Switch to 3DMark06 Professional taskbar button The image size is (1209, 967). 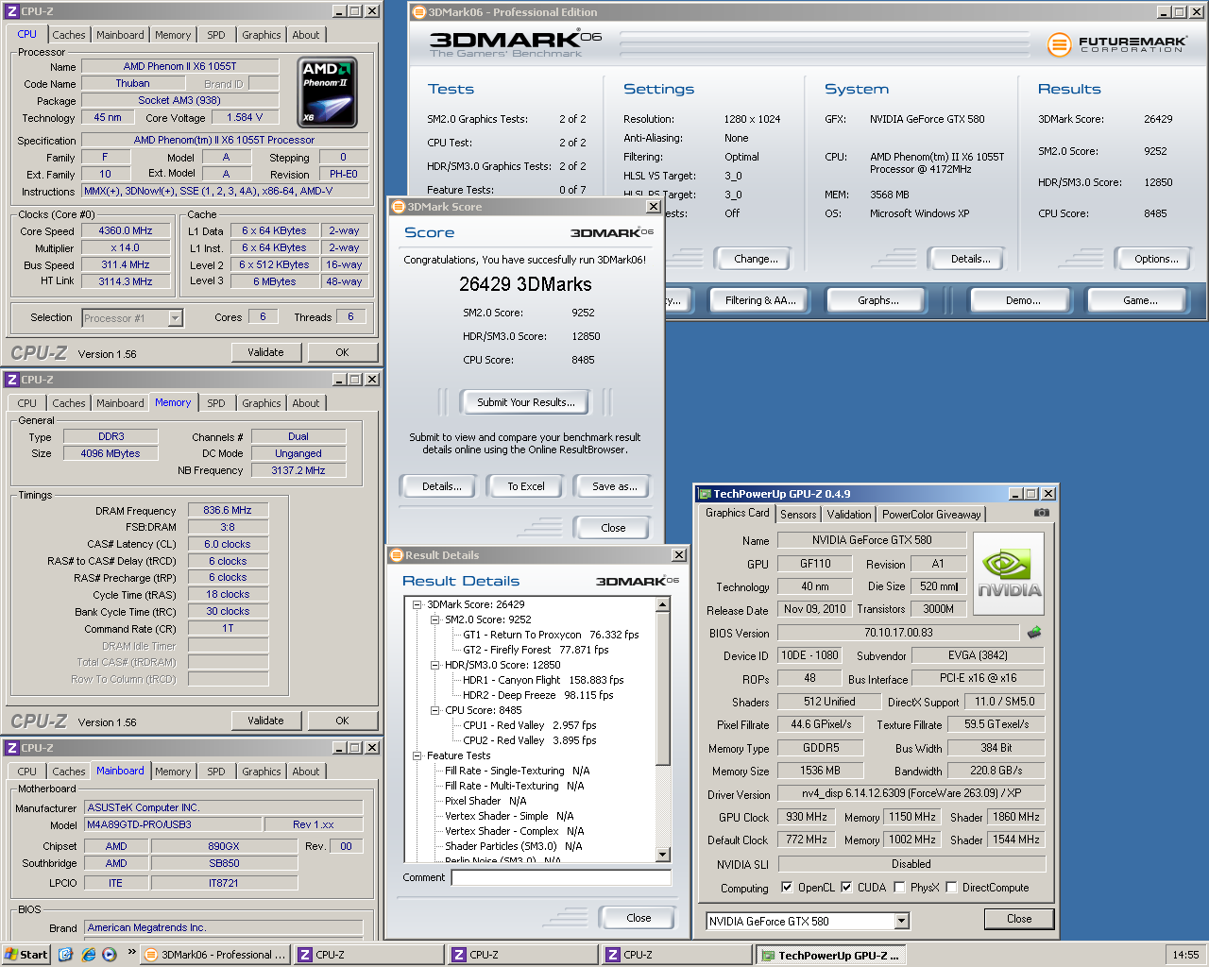coord(214,955)
